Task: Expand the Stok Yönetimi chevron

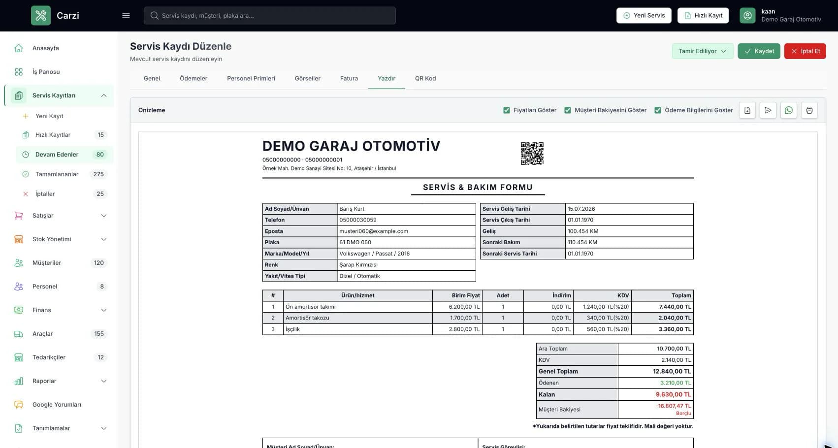Action: click(104, 239)
